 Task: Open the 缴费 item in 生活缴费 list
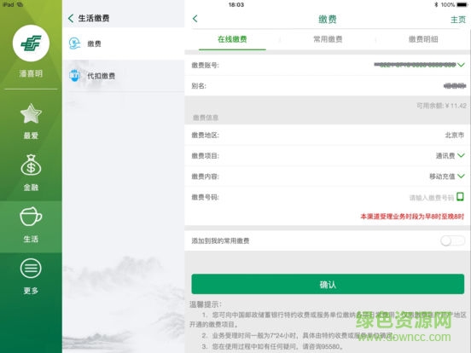pos(124,43)
